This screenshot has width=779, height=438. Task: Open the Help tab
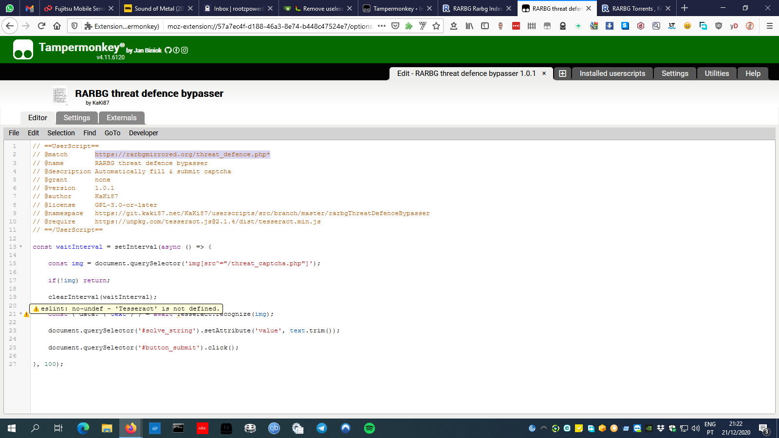click(x=753, y=73)
